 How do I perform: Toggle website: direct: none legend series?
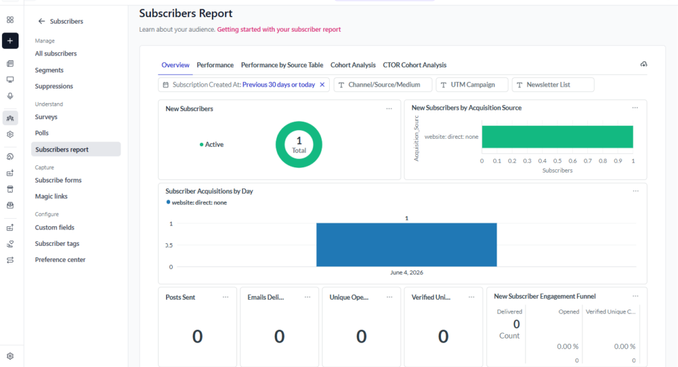point(196,202)
